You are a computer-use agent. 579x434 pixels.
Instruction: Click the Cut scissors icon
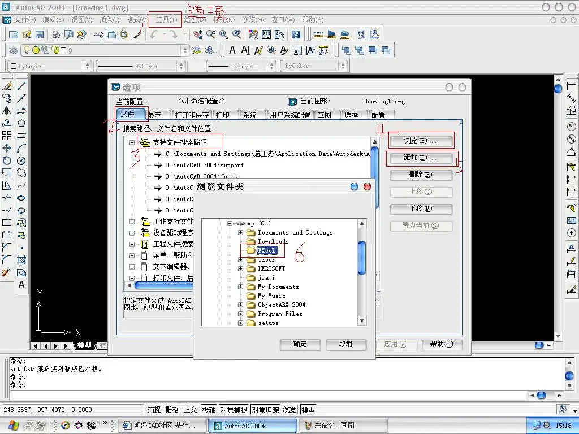98,34
